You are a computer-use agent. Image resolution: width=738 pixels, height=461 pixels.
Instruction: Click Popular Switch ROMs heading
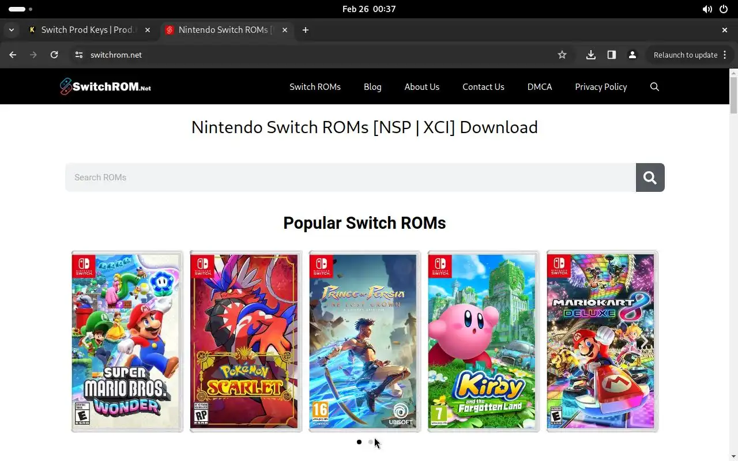tap(364, 223)
